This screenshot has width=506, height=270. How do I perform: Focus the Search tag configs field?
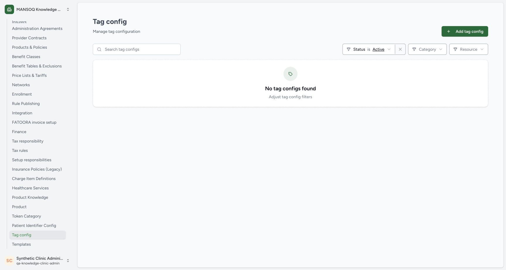tap(137, 49)
